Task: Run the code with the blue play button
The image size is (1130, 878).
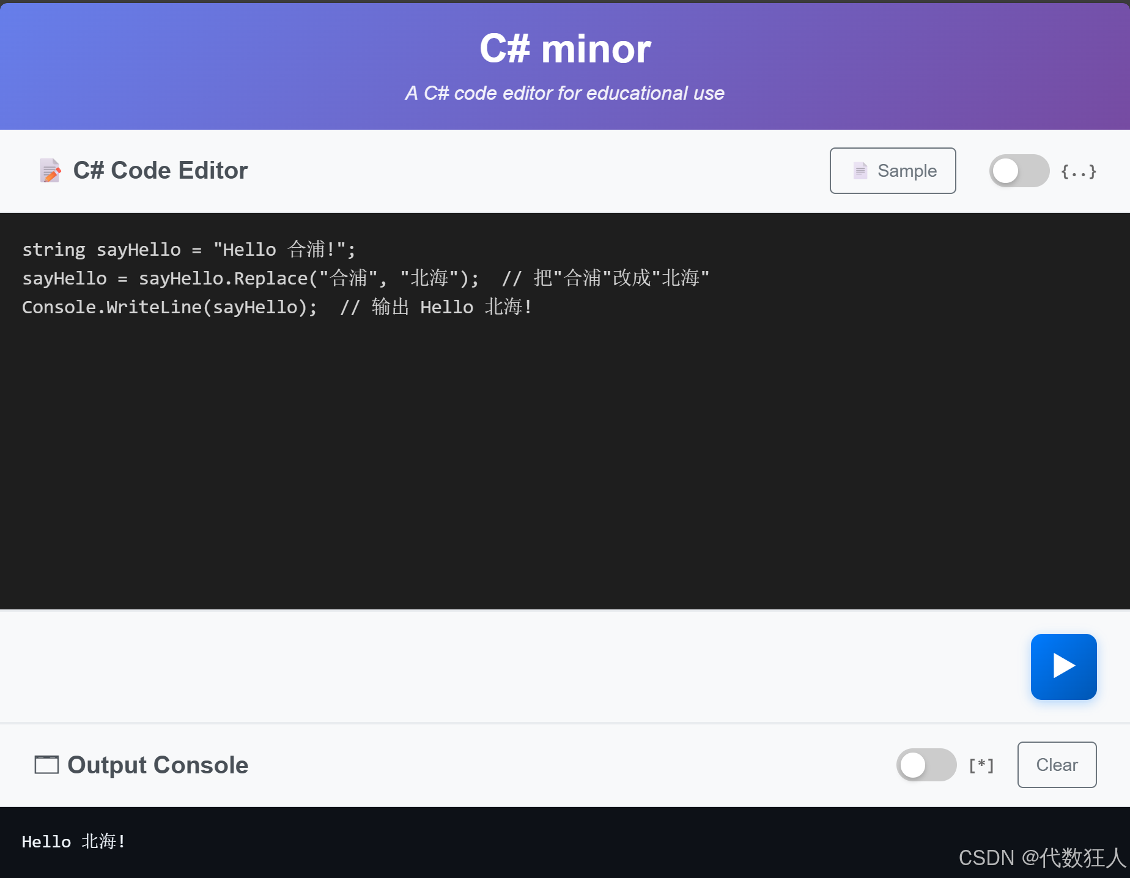Action: coord(1063,666)
